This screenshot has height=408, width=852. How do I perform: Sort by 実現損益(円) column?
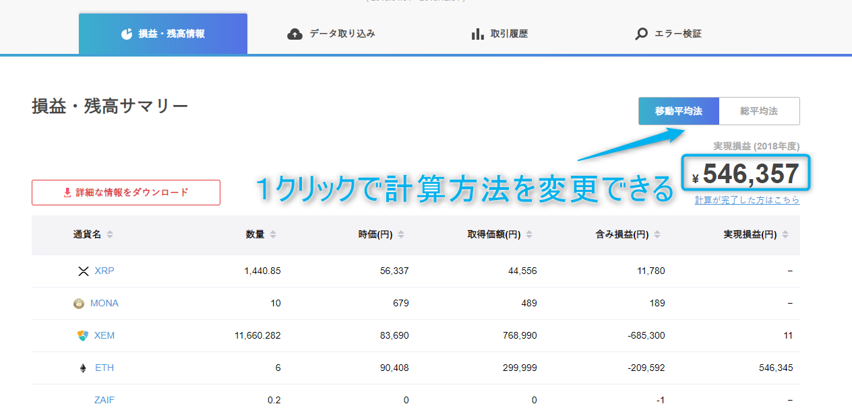pos(756,235)
